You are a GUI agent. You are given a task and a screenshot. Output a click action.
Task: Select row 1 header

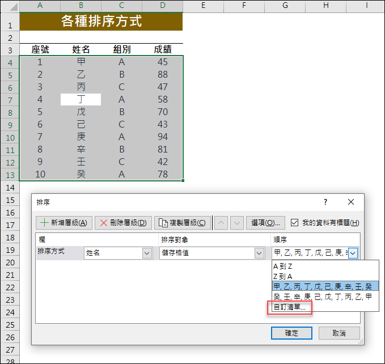10,22
